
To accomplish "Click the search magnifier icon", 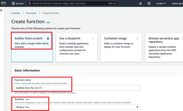I will 29,4.
